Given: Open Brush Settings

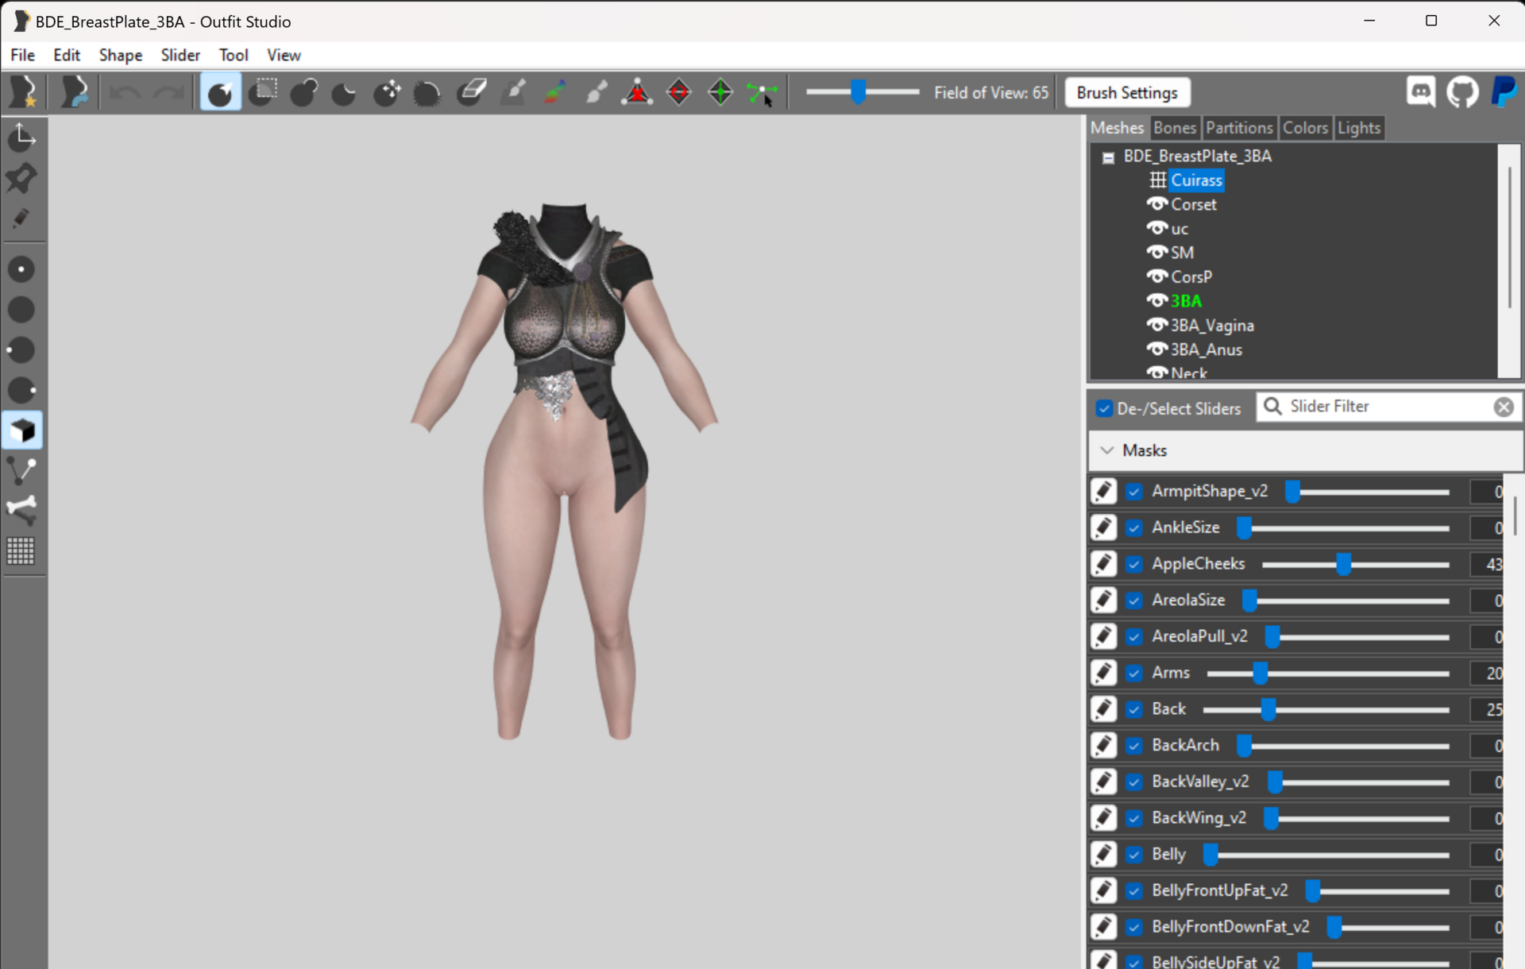Looking at the screenshot, I should (1127, 93).
